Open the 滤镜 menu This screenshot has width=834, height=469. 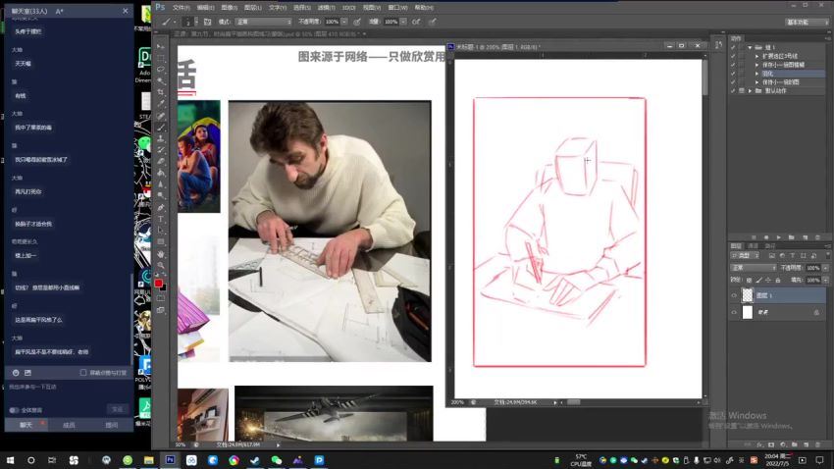click(x=325, y=8)
